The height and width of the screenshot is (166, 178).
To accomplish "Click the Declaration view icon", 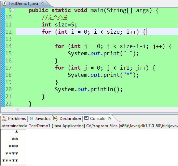I will click(x=56, y=118).
